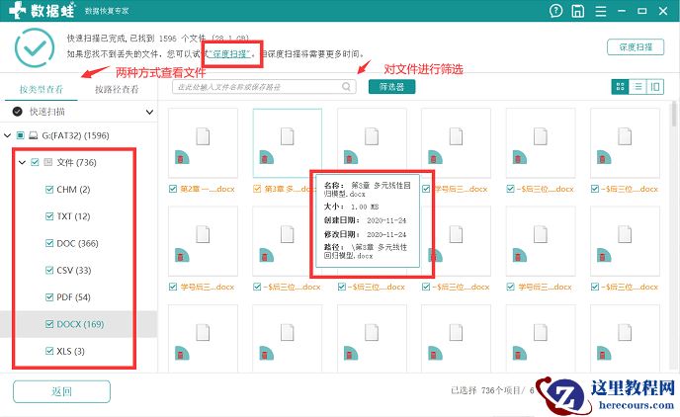This screenshot has height=417, width=680.
Task: Toggle the 文件 (736) checkbox
Action: click(36, 163)
